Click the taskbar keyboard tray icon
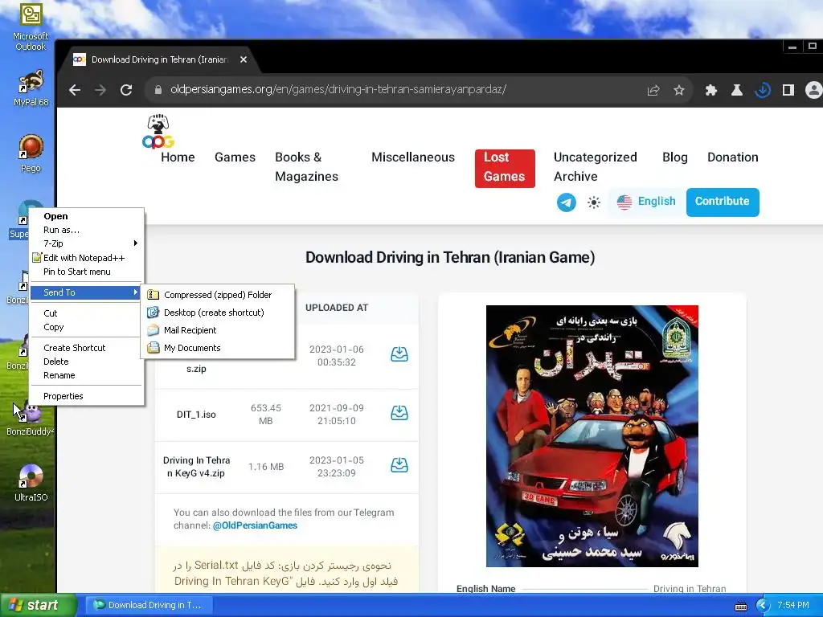Screen dimensions: 823x617 (x=741, y=606)
